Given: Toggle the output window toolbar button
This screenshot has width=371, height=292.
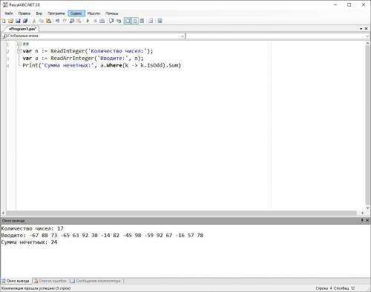Looking at the screenshot, I should [128, 21].
